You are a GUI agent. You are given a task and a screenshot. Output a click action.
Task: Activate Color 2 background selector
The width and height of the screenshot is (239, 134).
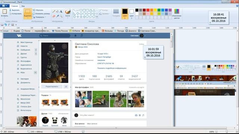pos(131,13)
